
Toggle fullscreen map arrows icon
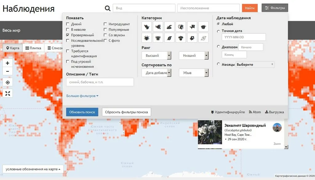[8, 94]
